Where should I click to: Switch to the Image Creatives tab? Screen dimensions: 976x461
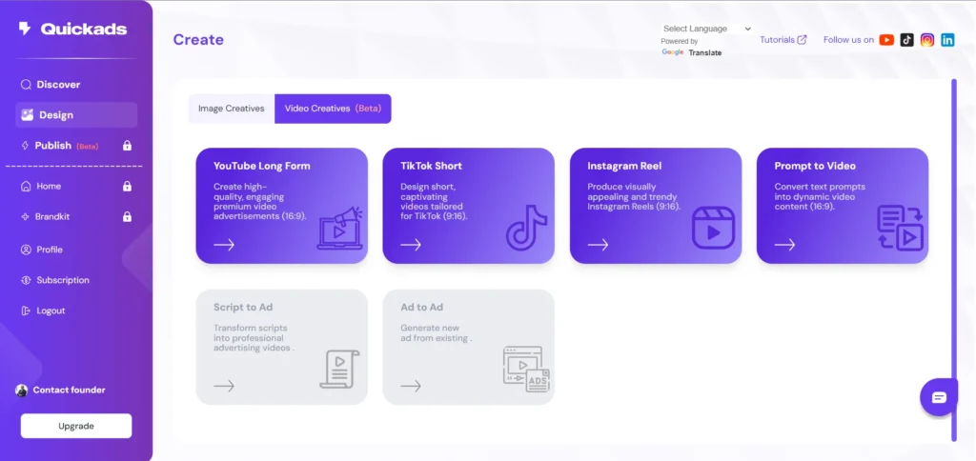(x=232, y=109)
